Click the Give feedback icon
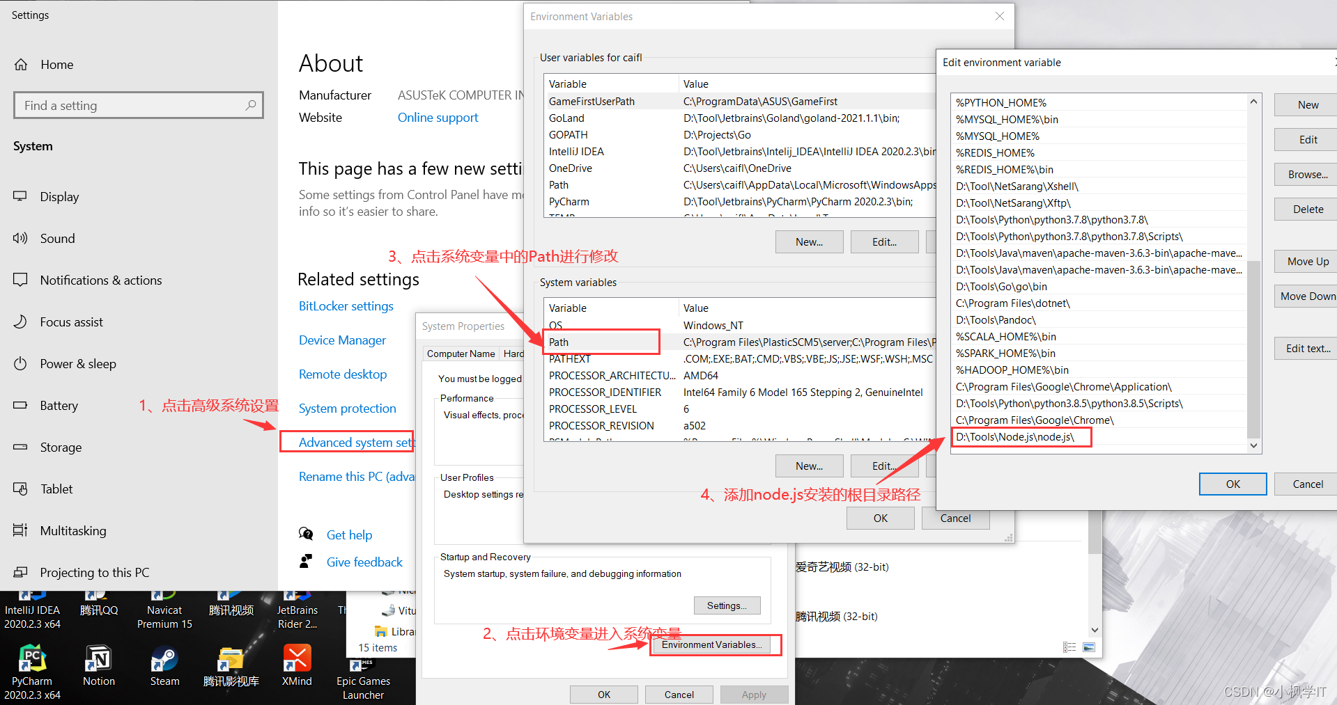Screen dimensions: 1337x705 click(306, 561)
